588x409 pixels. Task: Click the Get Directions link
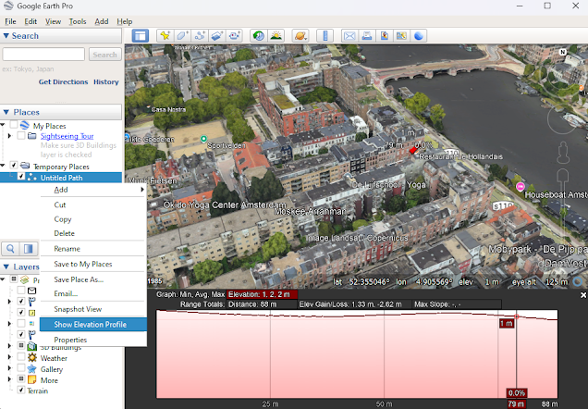[63, 81]
